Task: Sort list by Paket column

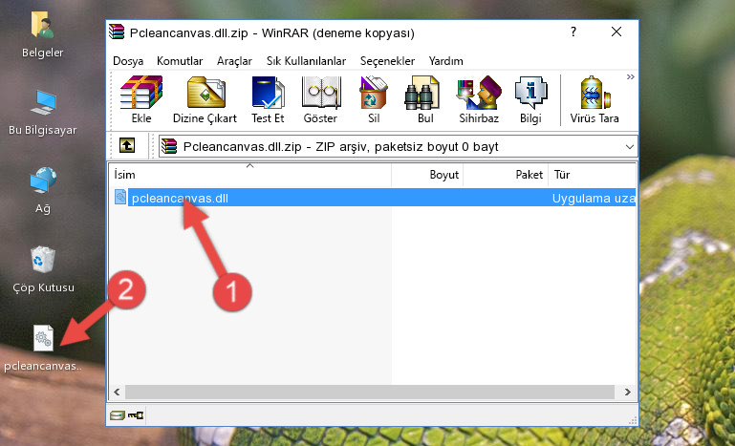Action: [506, 175]
